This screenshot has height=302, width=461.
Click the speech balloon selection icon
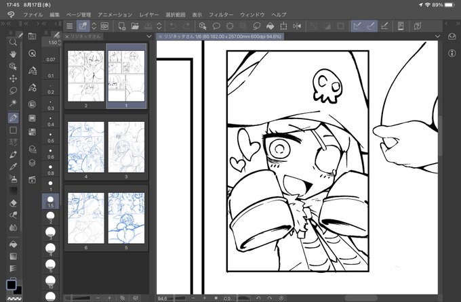coord(216,26)
